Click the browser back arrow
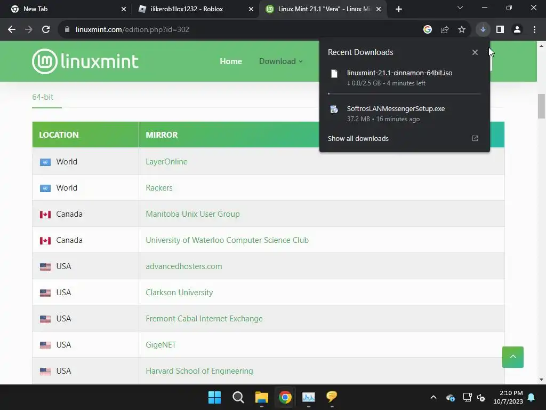546x410 pixels. [x=12, y=30]
